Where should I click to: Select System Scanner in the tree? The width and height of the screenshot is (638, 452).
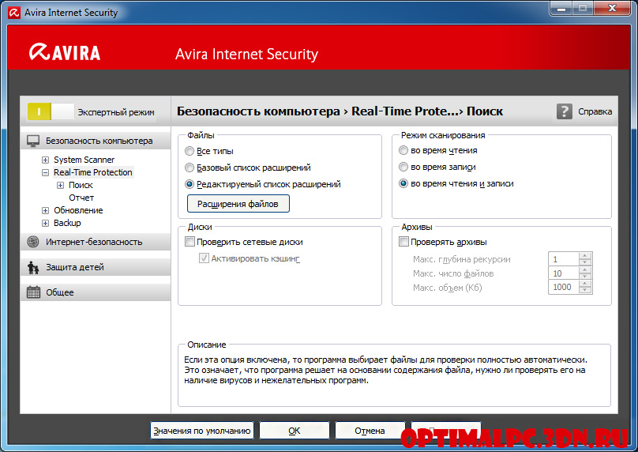click(x=84, y=160)
